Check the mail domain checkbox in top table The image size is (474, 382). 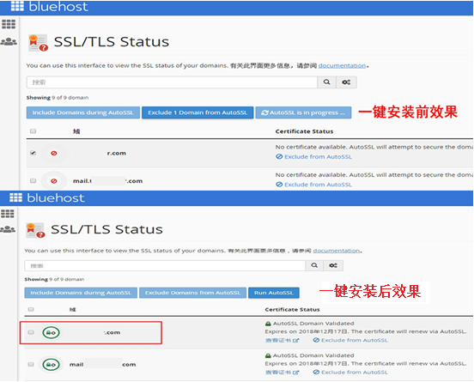(x=33, y=181)
